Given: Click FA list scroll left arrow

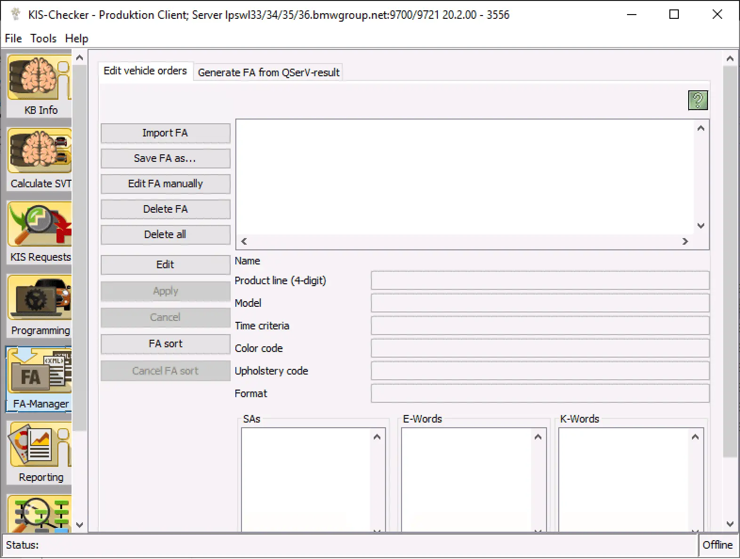Looking at the screenshot, I should coord(244,241).
